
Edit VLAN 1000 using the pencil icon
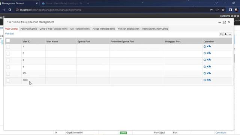tap(205, 80)
